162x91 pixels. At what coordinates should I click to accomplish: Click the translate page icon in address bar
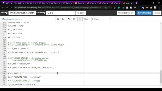point(106,8)
